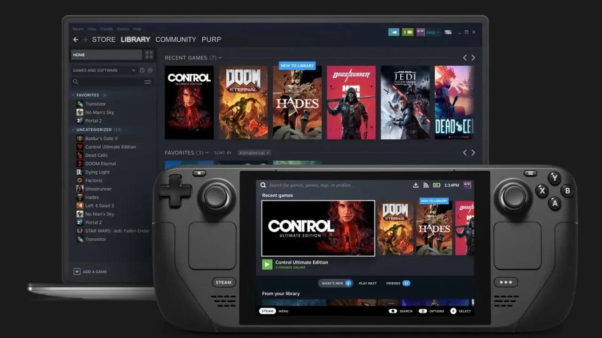
Task: Open downloads icon on Steam Deck screen
Action: [x=416, y=185]
